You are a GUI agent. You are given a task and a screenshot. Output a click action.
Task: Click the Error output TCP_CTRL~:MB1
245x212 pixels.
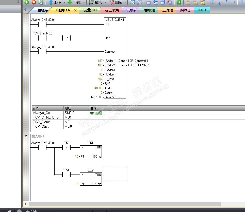[x=139, y=65]
